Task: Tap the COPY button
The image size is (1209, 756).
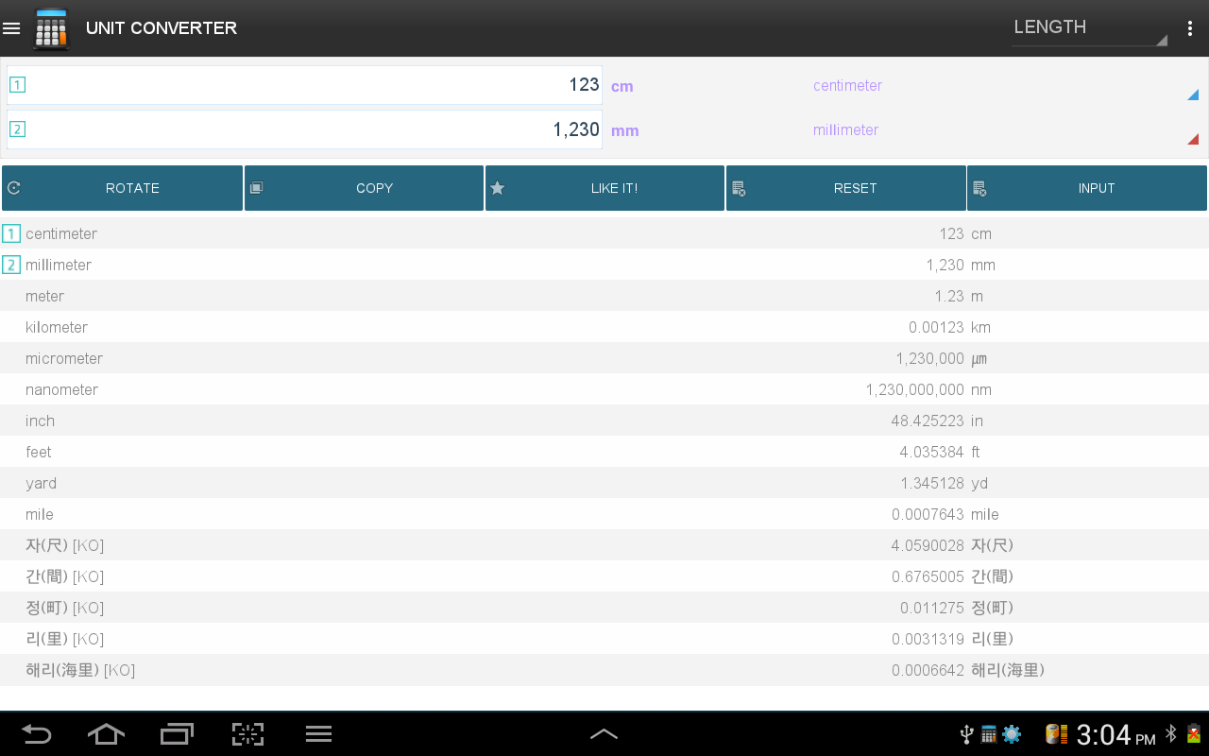Action: point(364,188)
